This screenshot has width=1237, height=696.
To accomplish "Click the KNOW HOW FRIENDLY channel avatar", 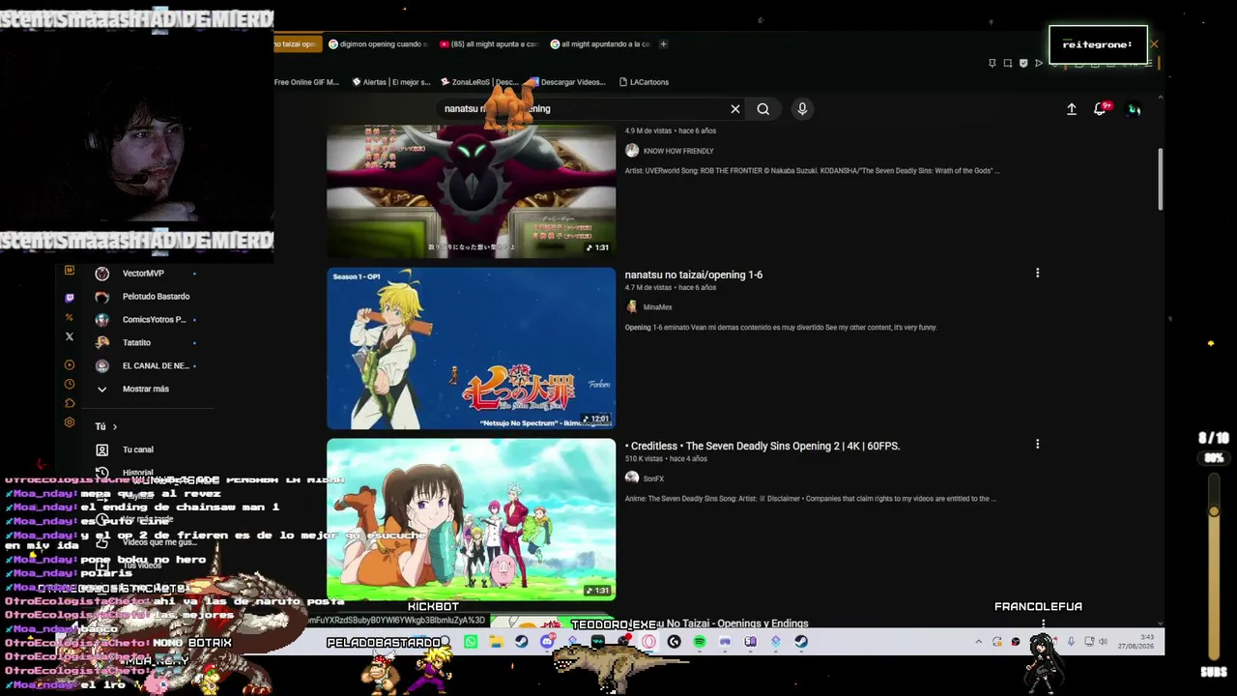I will 632,151.
